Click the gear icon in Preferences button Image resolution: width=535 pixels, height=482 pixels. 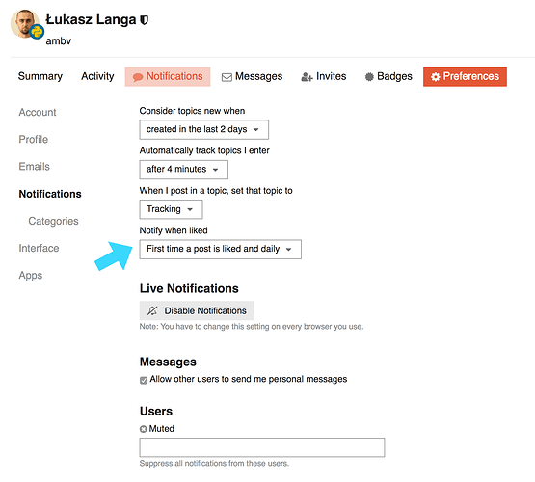[x=435, y=77]
